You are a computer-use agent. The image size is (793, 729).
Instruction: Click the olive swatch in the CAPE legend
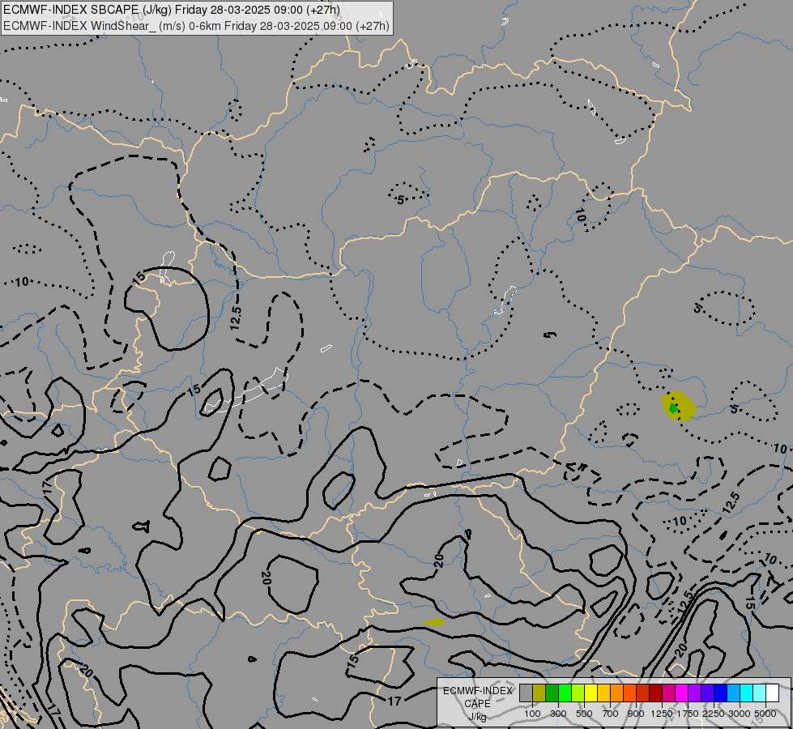tap(539, 693)
